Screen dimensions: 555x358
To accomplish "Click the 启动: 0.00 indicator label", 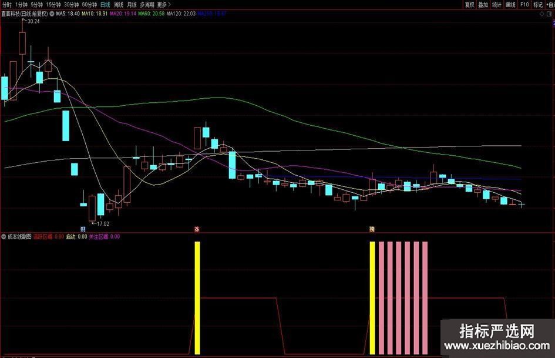I will click(76, 236).
